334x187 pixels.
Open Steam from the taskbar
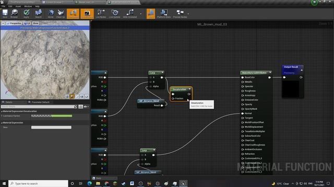[x=124, y=183]
